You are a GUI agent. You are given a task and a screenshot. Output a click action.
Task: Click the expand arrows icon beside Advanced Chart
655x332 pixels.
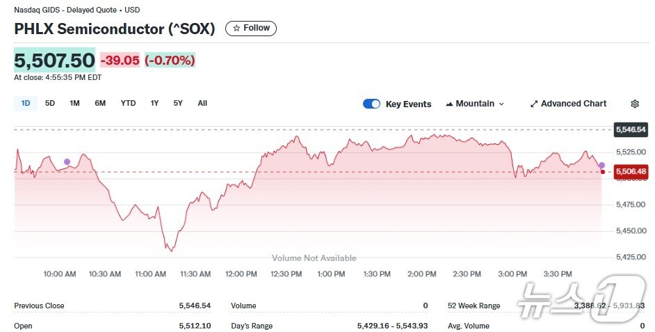[534, 104]
